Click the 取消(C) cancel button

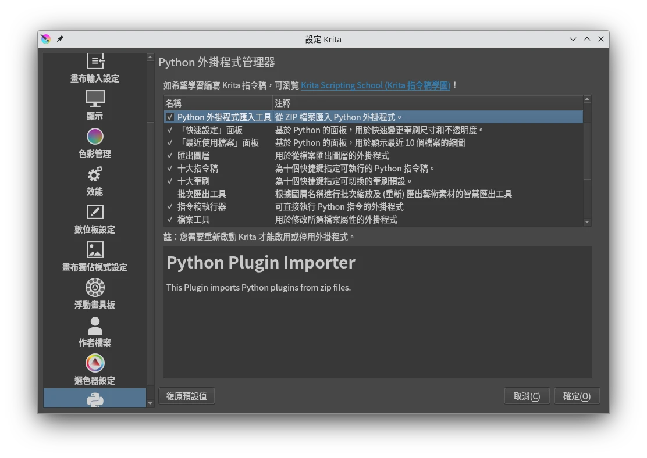tap(527, 396)
